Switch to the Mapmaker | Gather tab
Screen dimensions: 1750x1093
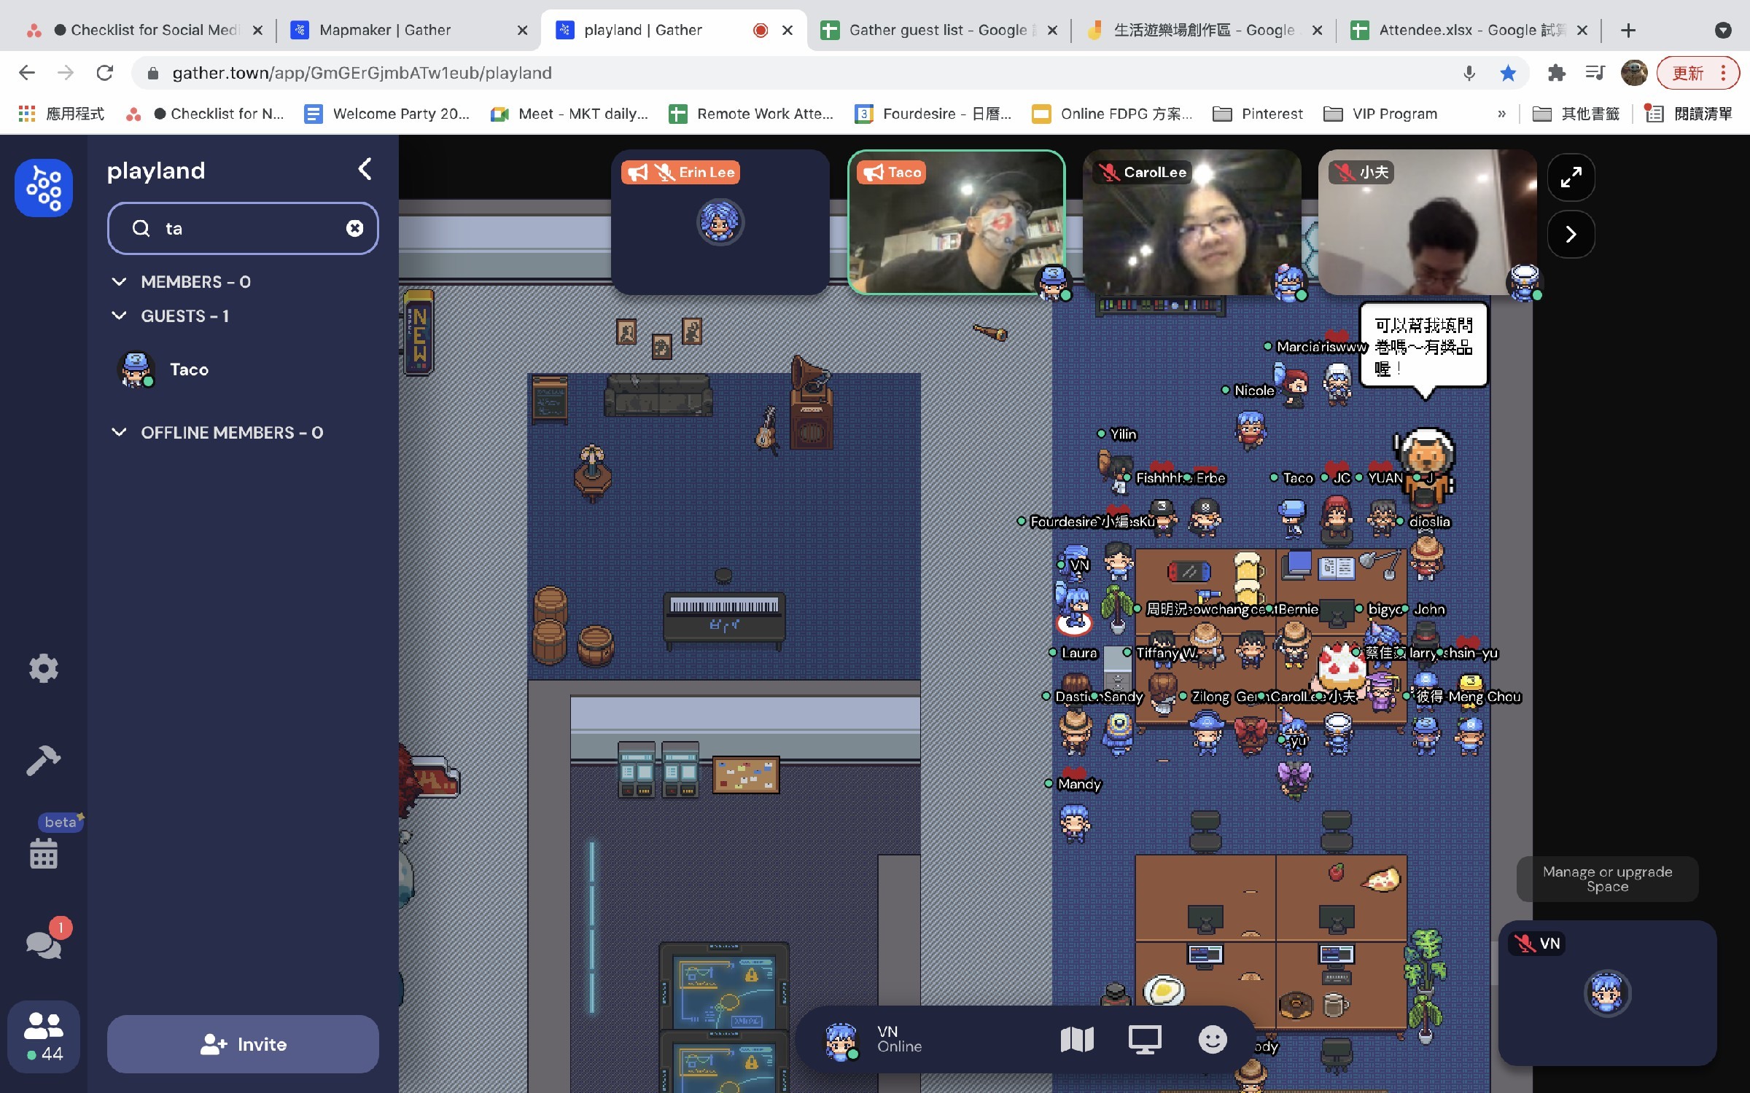click(x=385, y=30)
